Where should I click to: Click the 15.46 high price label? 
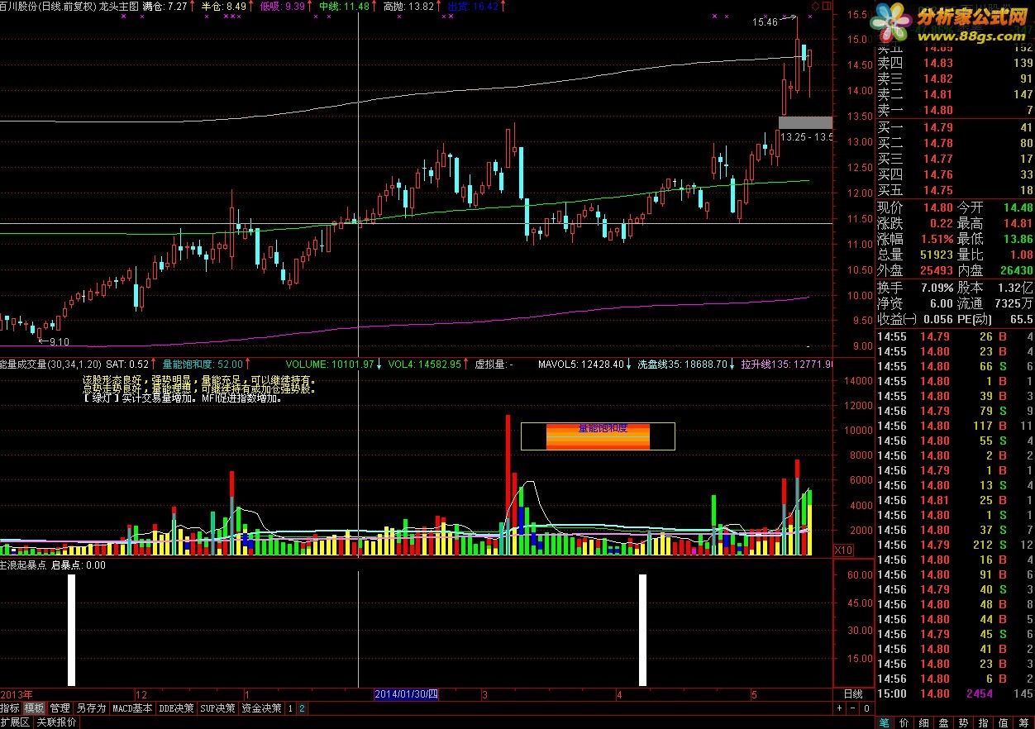click(765, 22)
